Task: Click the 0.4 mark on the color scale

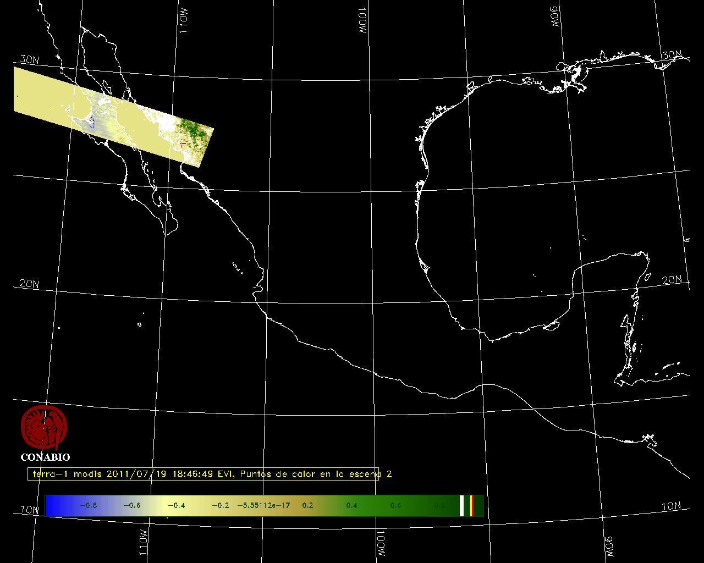Action: pos(351,505)
